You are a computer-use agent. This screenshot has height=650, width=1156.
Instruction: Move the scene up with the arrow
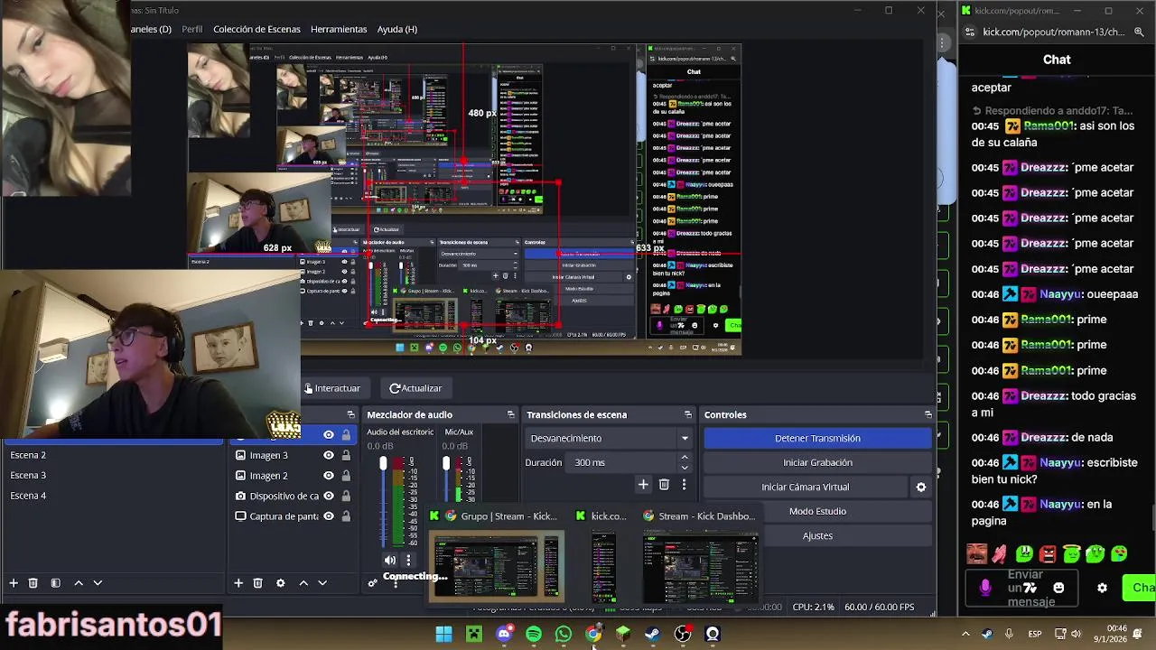pyautogui.click(x=79, y=583)
